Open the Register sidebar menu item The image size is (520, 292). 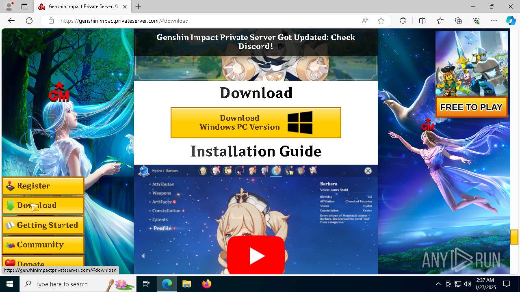[43, 186]
